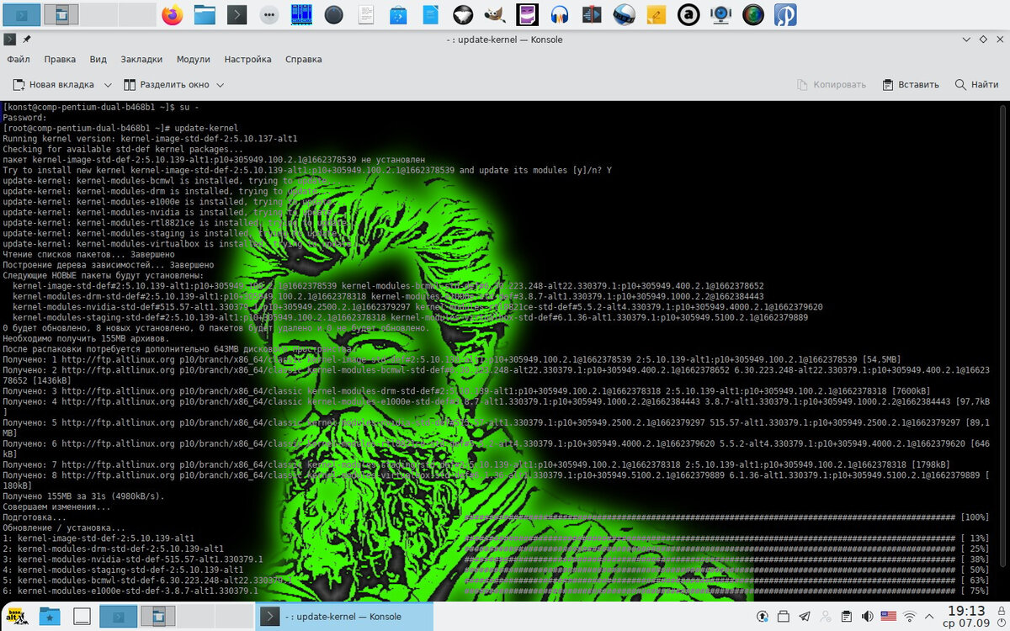Launch the blue document writer icon
1010x631 pixels.
point(431,14)
